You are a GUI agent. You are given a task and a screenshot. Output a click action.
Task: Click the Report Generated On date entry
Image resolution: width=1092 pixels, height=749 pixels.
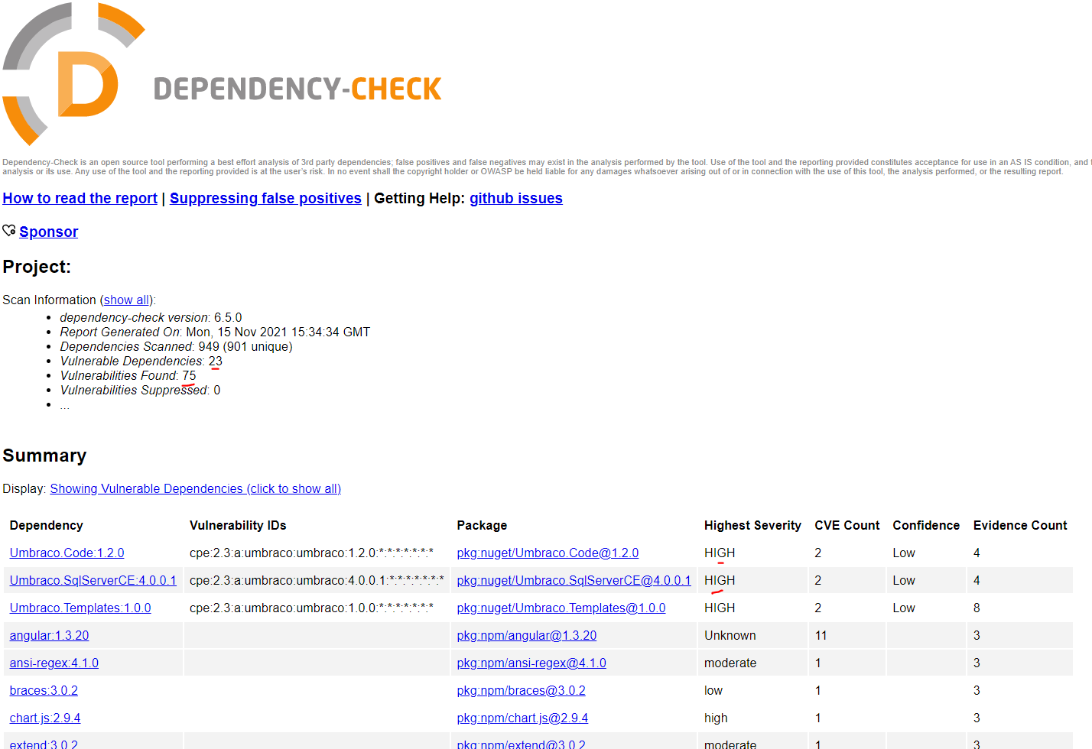(x=215, y=332)
